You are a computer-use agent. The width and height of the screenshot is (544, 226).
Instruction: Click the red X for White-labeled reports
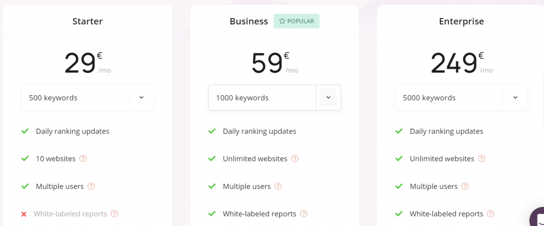tap(24, 214)
